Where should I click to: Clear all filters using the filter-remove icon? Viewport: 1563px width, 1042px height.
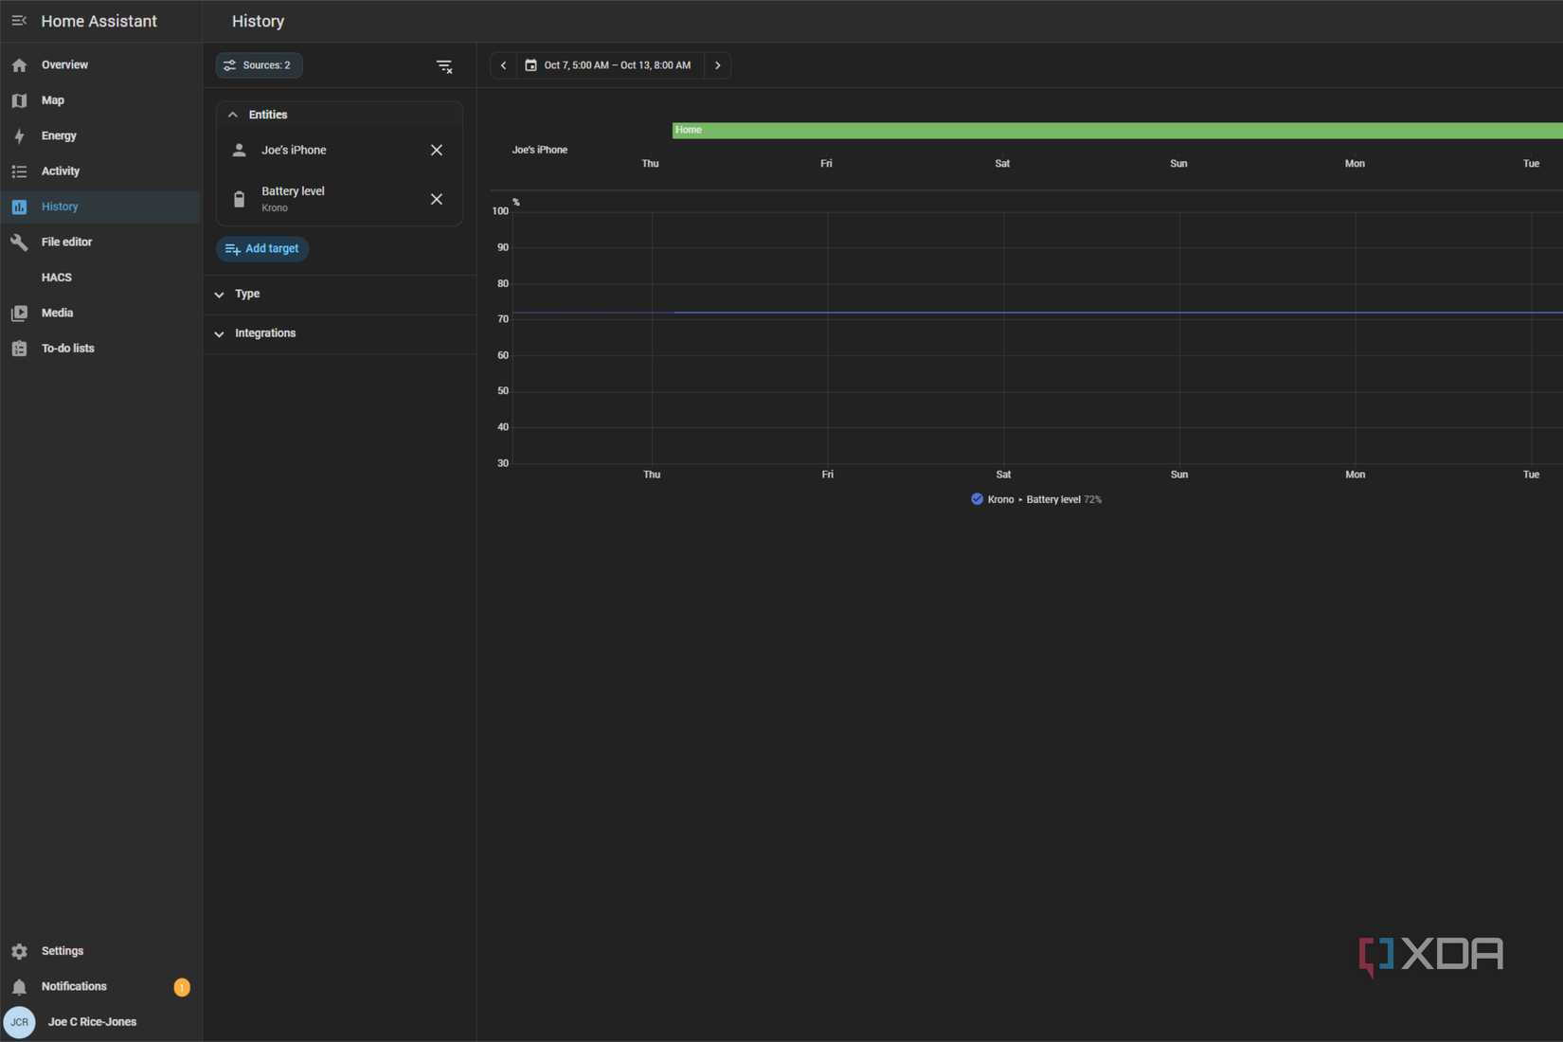tap(444, 66)
